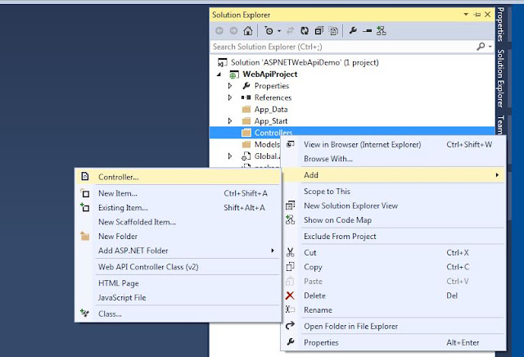This screenshot has height=357, width=524.
Task: Click the Add submenu arrow
Action: click(497, 175)
